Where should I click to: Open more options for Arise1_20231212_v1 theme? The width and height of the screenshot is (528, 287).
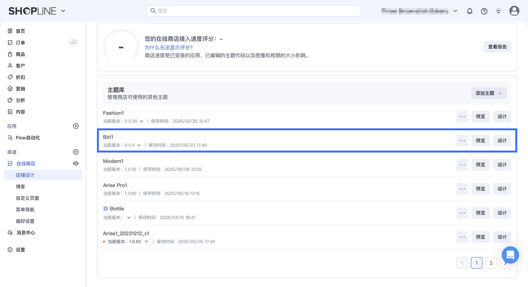tap(462, 237)
